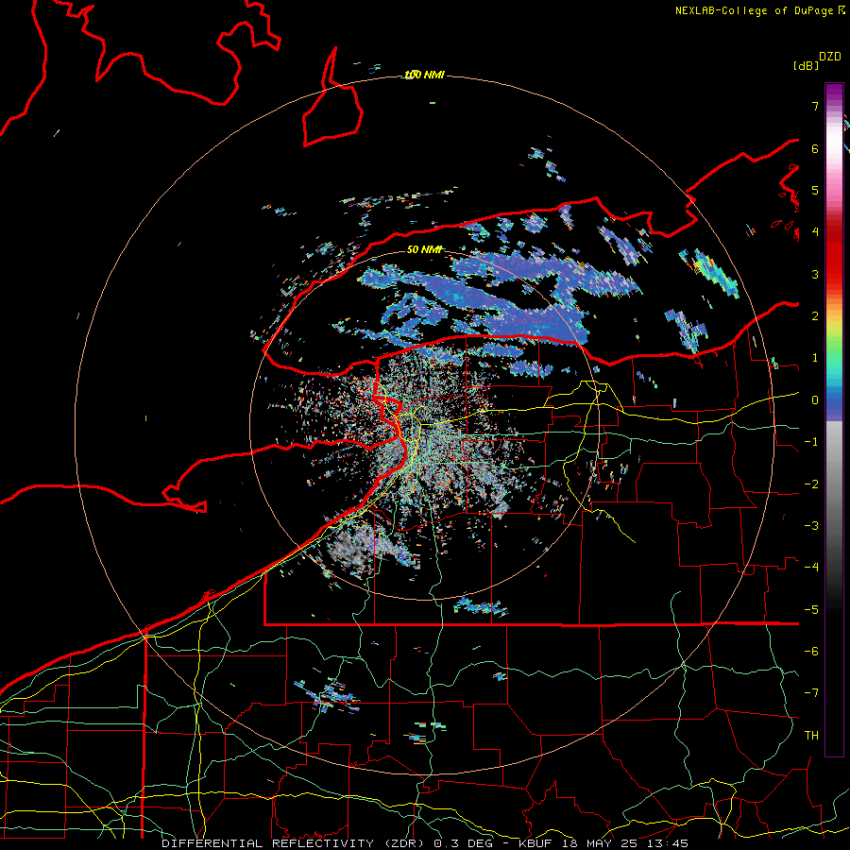Click the 50 NMI range ring label

[x=424, y=249]
